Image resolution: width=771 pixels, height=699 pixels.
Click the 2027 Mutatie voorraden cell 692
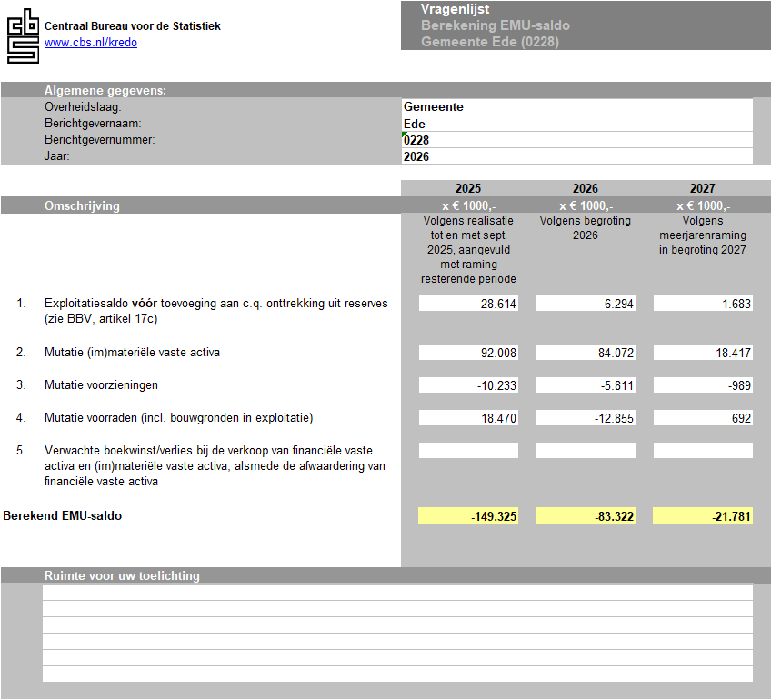pos(703,418)
